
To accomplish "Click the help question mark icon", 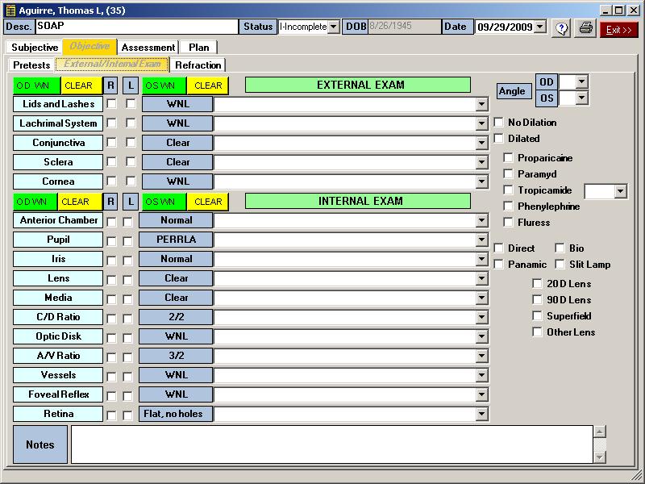I will tap(561, 28).
